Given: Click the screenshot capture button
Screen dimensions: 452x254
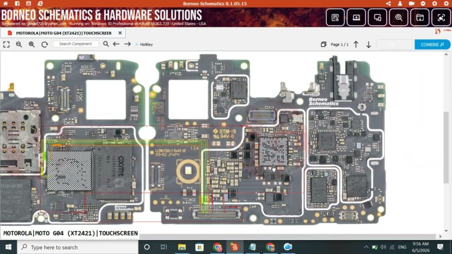Looking at the screenshot, I should coord(441,18).
